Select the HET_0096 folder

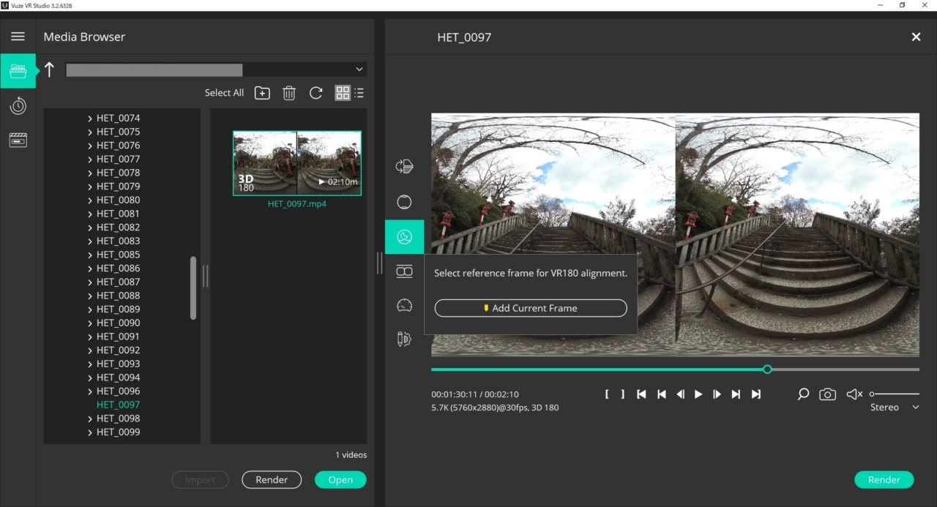(118, 391)
